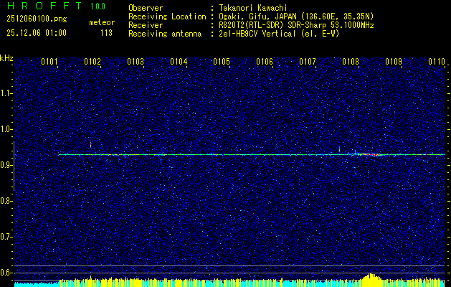
Task: Click the 0.8 kHz axis label
Action: click(x=6, y=201)
